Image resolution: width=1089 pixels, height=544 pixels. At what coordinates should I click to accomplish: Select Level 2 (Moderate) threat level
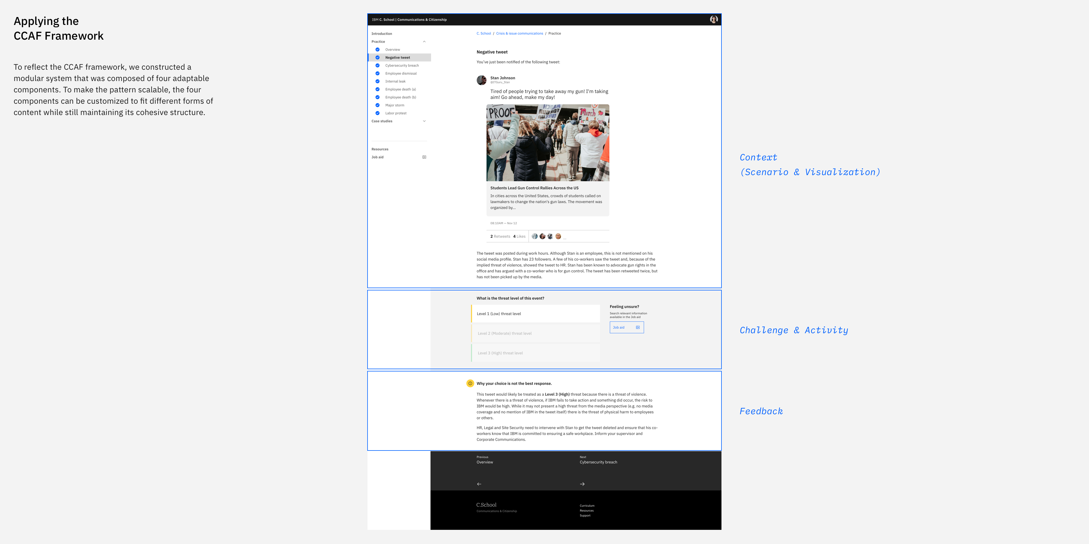tap(535, 334)
